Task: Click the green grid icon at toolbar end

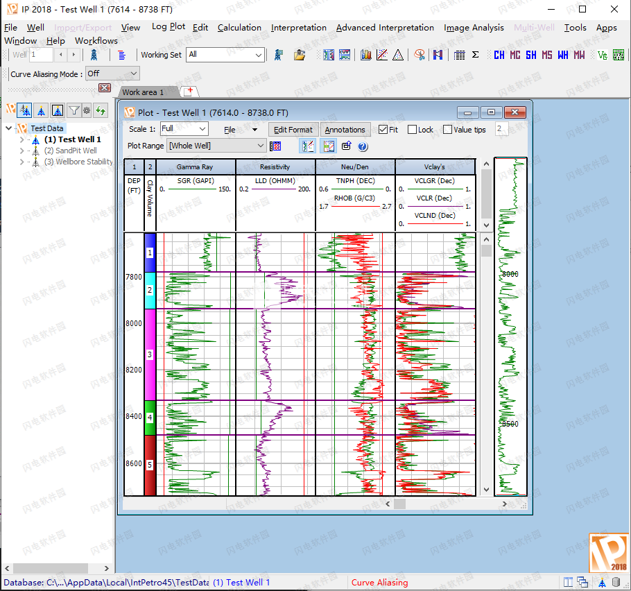Action: coord(619,55)
